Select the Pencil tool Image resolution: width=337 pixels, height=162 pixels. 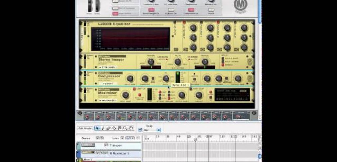coord(103,128)
